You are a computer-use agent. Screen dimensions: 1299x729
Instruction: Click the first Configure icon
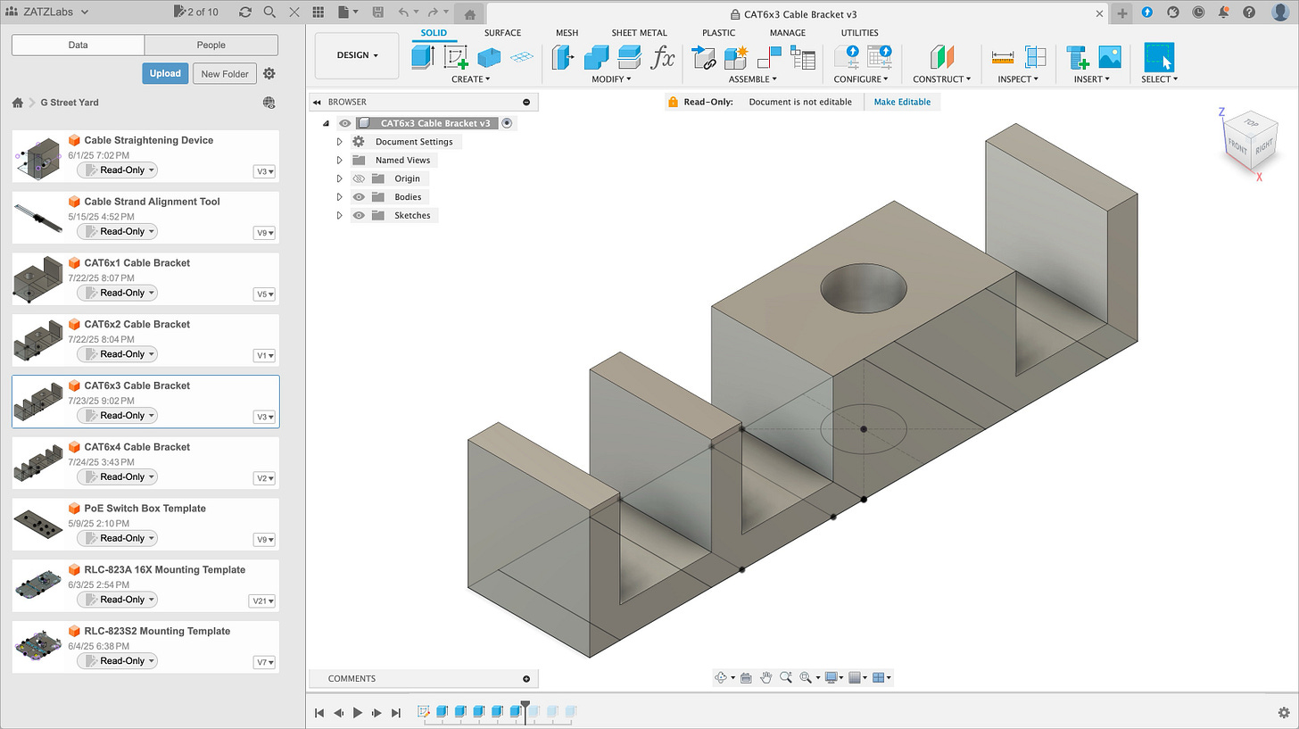(x=847, y=57)
